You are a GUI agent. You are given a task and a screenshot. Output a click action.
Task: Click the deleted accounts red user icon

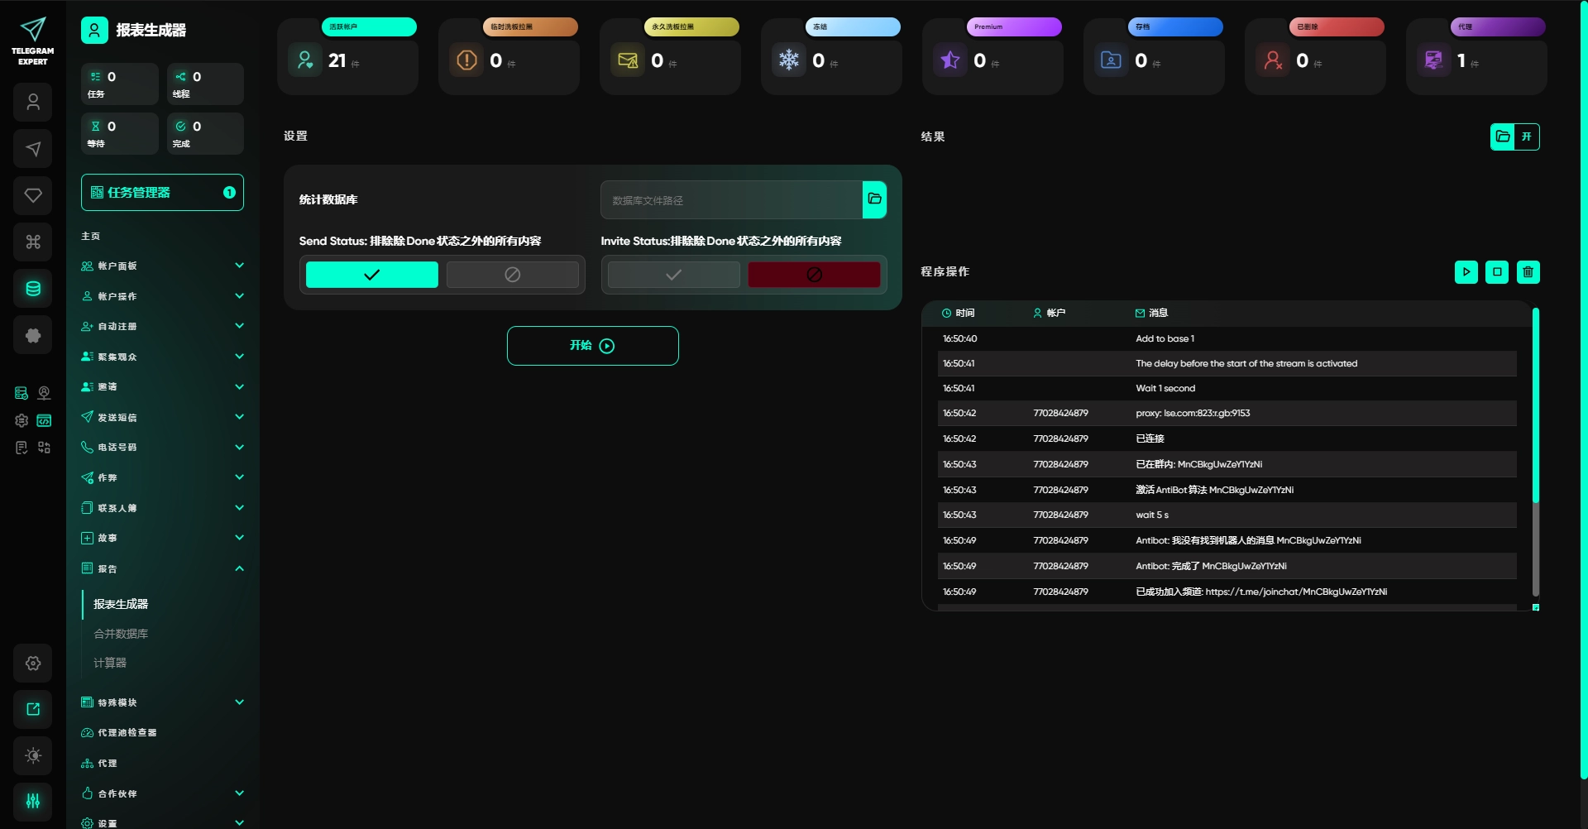[1273, 60]
